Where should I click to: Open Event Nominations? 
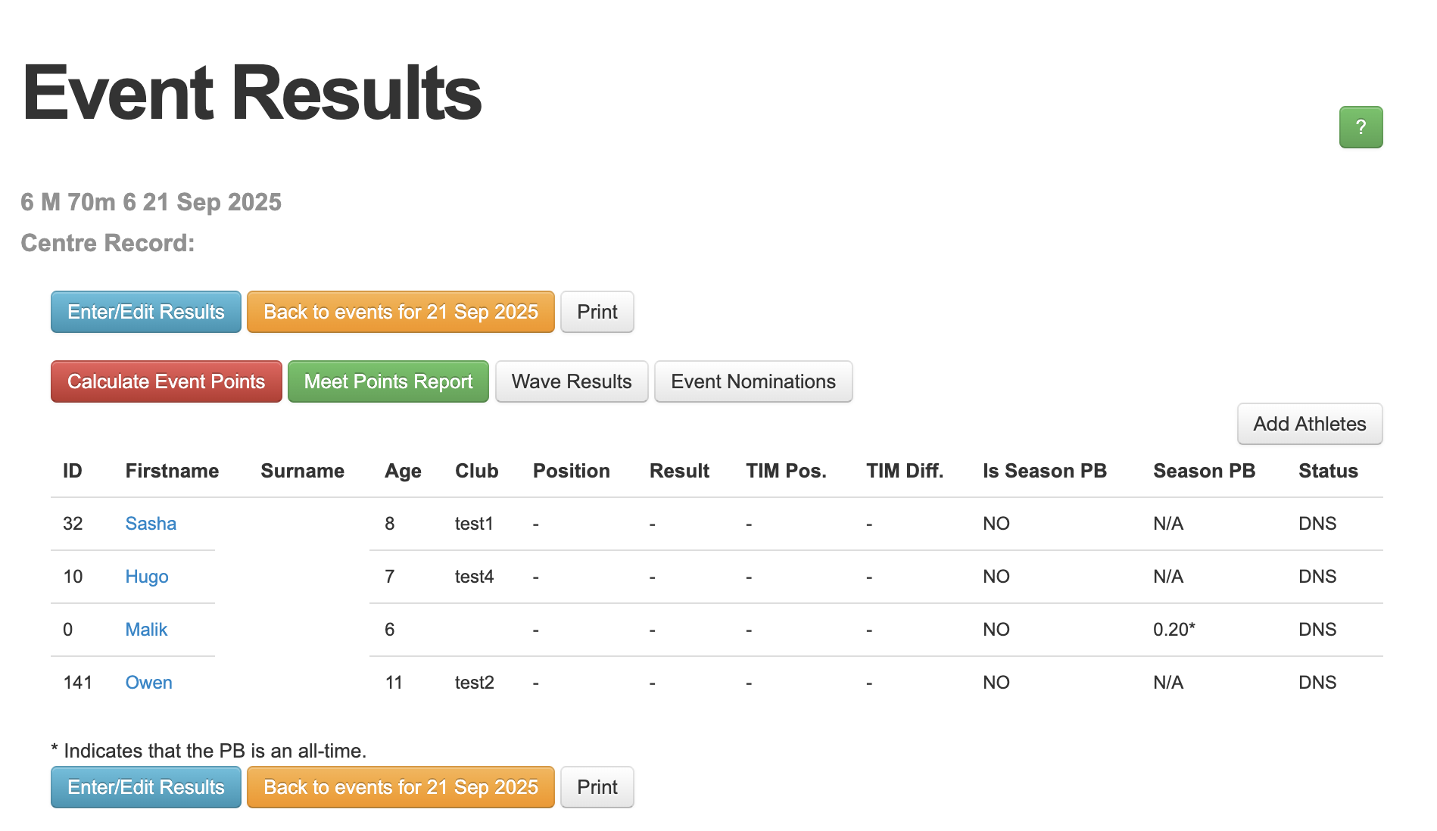point(753,381)
